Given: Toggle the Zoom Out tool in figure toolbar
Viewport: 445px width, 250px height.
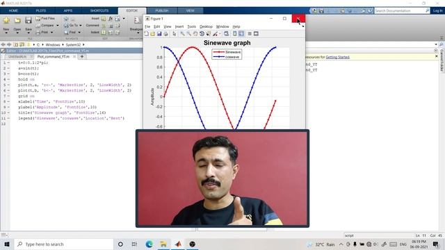Looking at the screenshot, I should coord(188,34).
